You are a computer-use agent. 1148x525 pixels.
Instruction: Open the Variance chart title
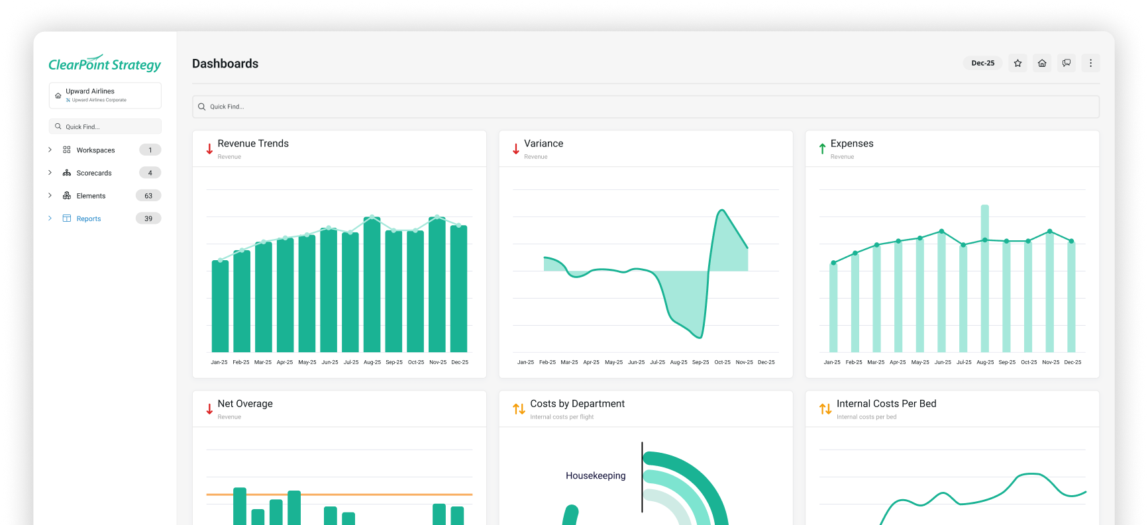click(544, 144)
